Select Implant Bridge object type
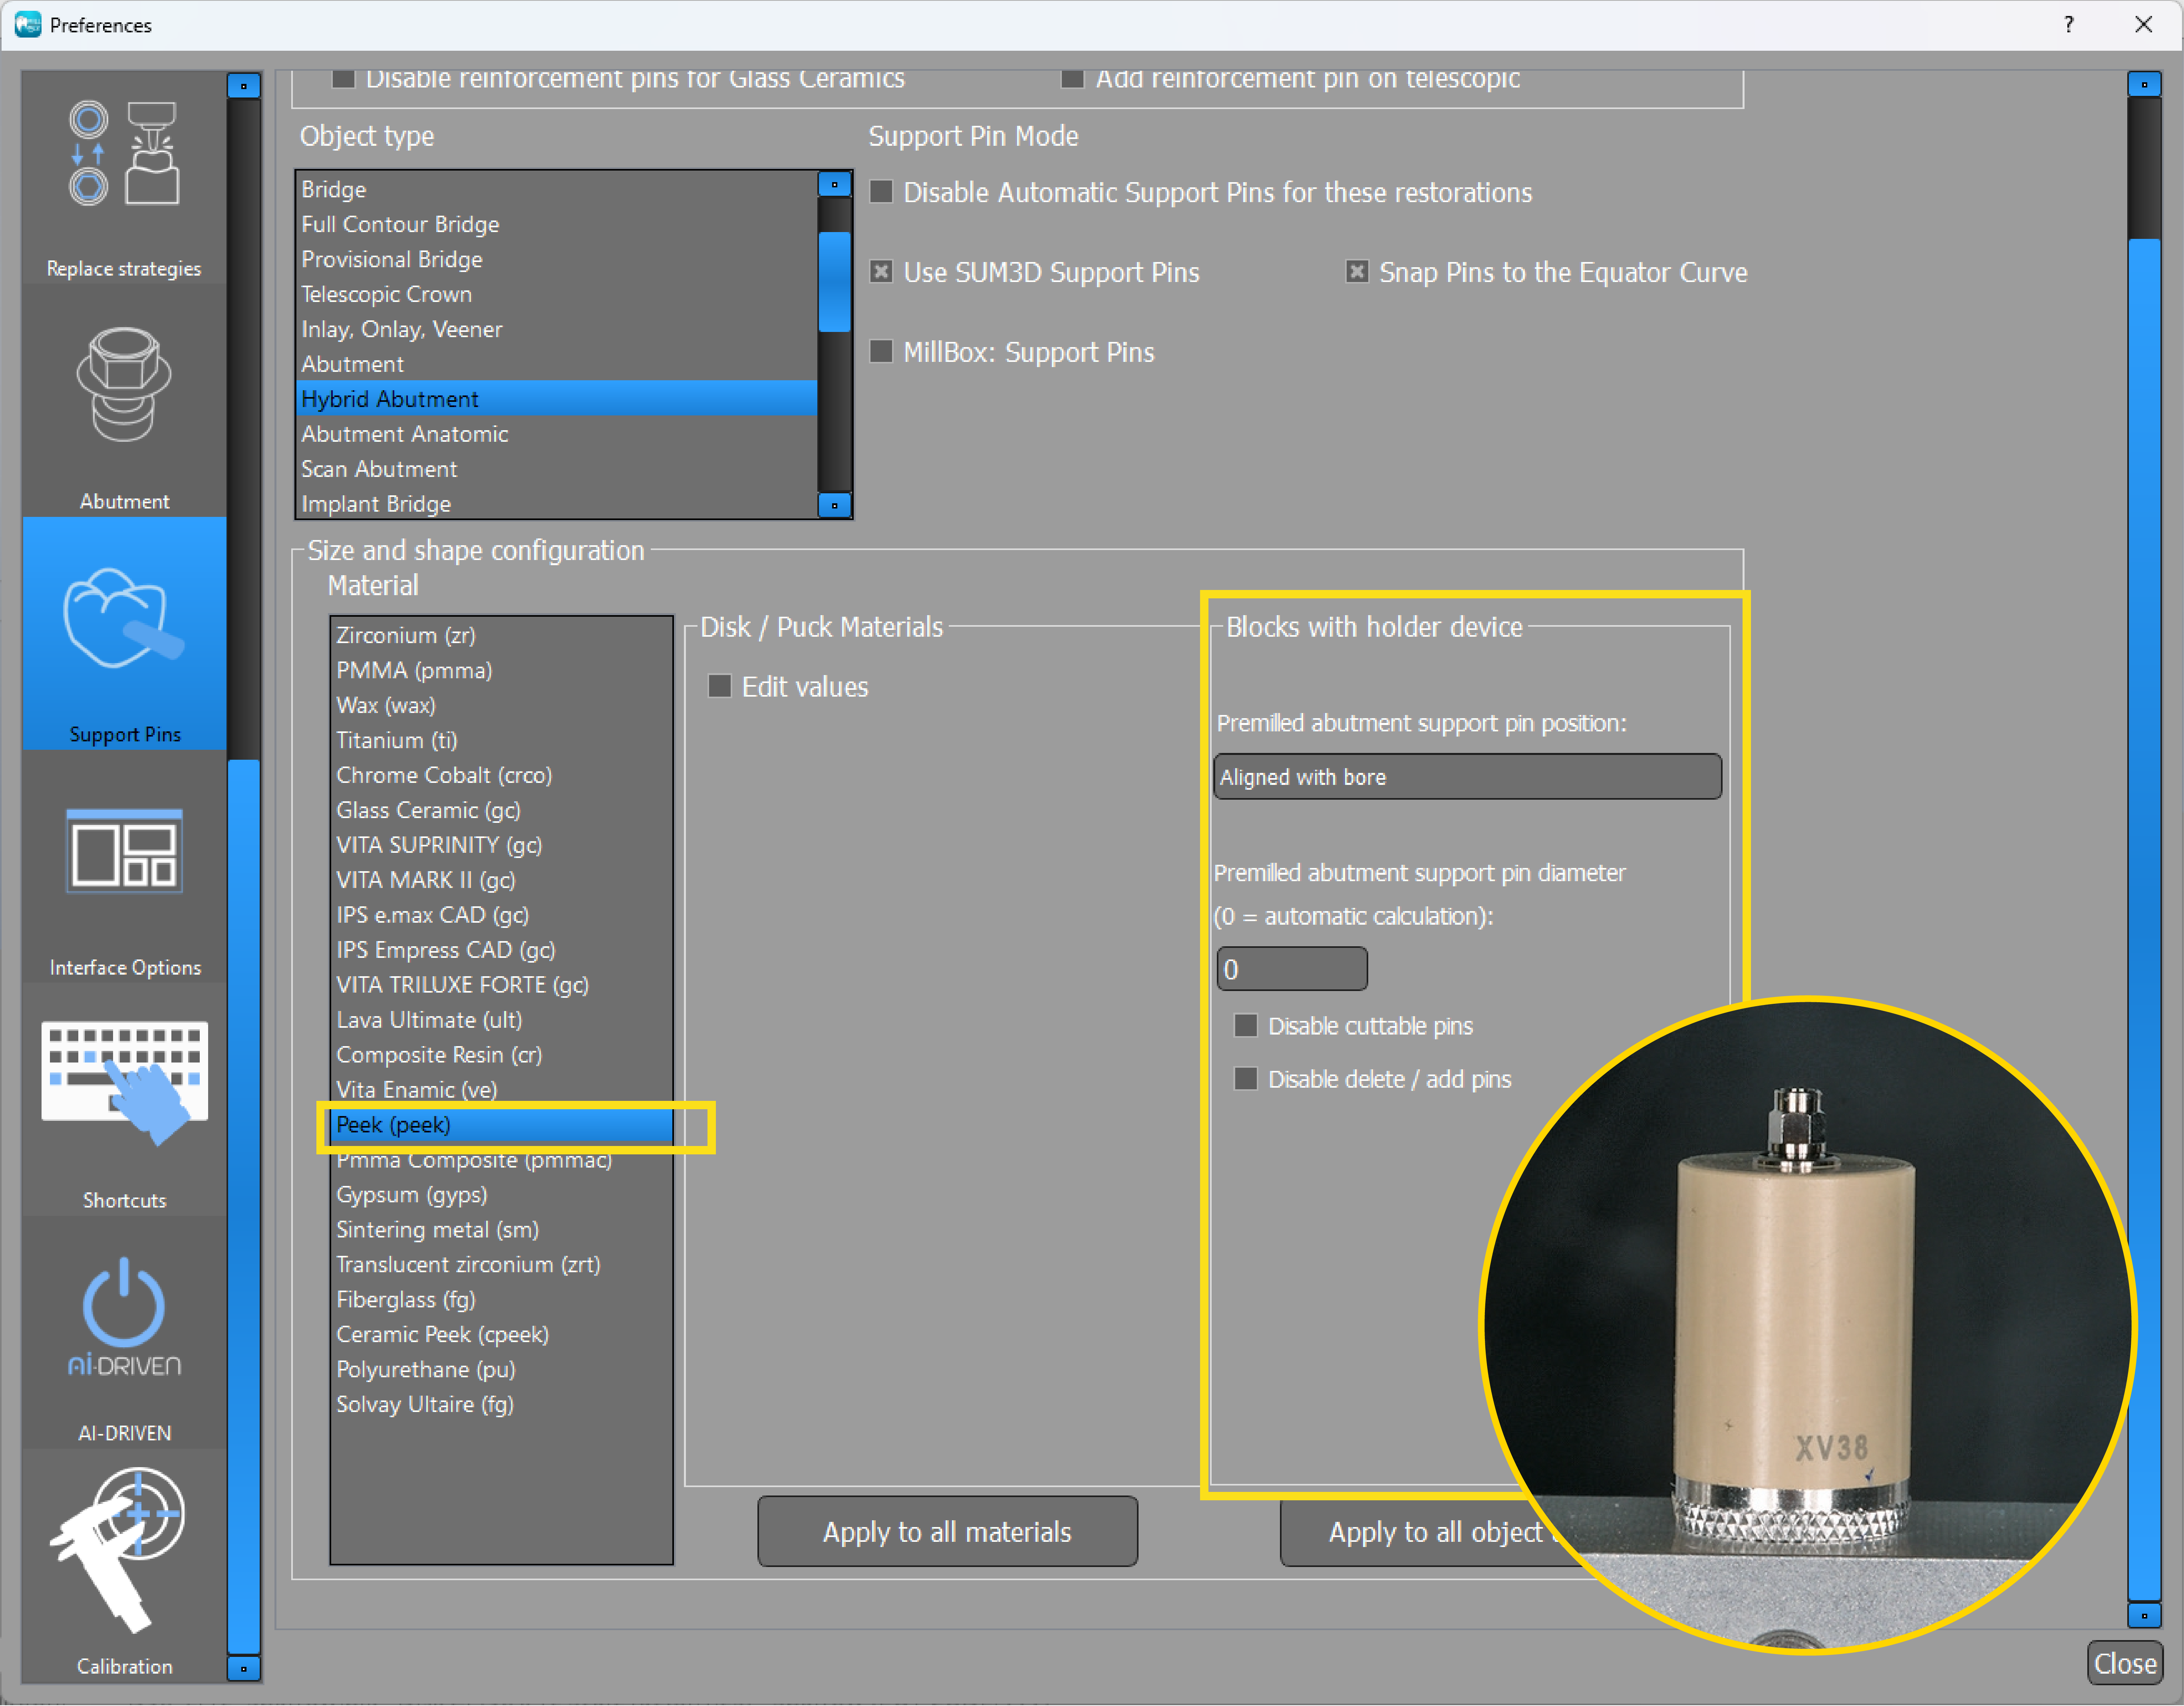2184x1706 pixels. coord(557,504)
